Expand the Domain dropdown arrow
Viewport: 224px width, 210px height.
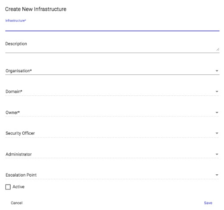pos(217,91)
